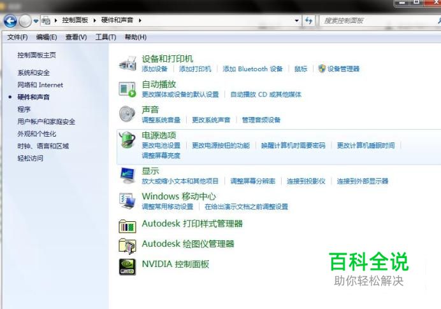
Task: Go back with the blue Back arrow
Action: tap(10, 21)
